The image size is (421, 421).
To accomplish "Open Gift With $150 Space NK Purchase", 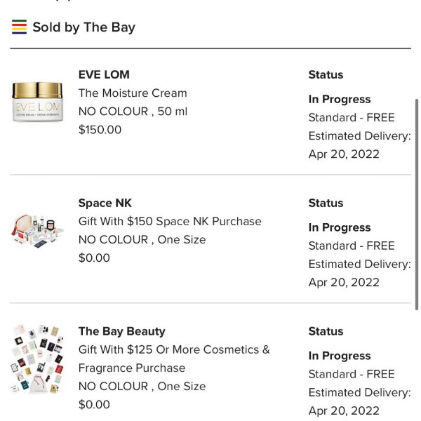I will pos(170,221).
